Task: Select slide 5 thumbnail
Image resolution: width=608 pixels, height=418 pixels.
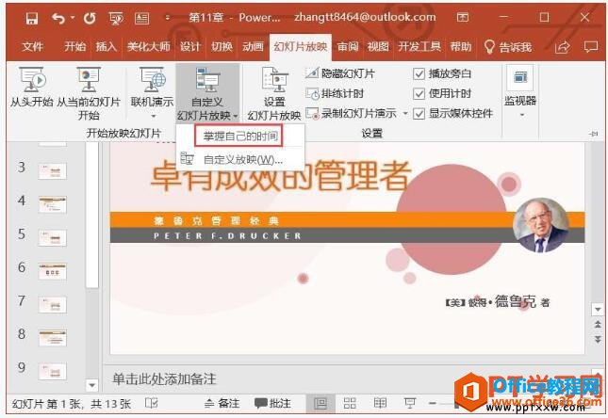Action: 53,237
